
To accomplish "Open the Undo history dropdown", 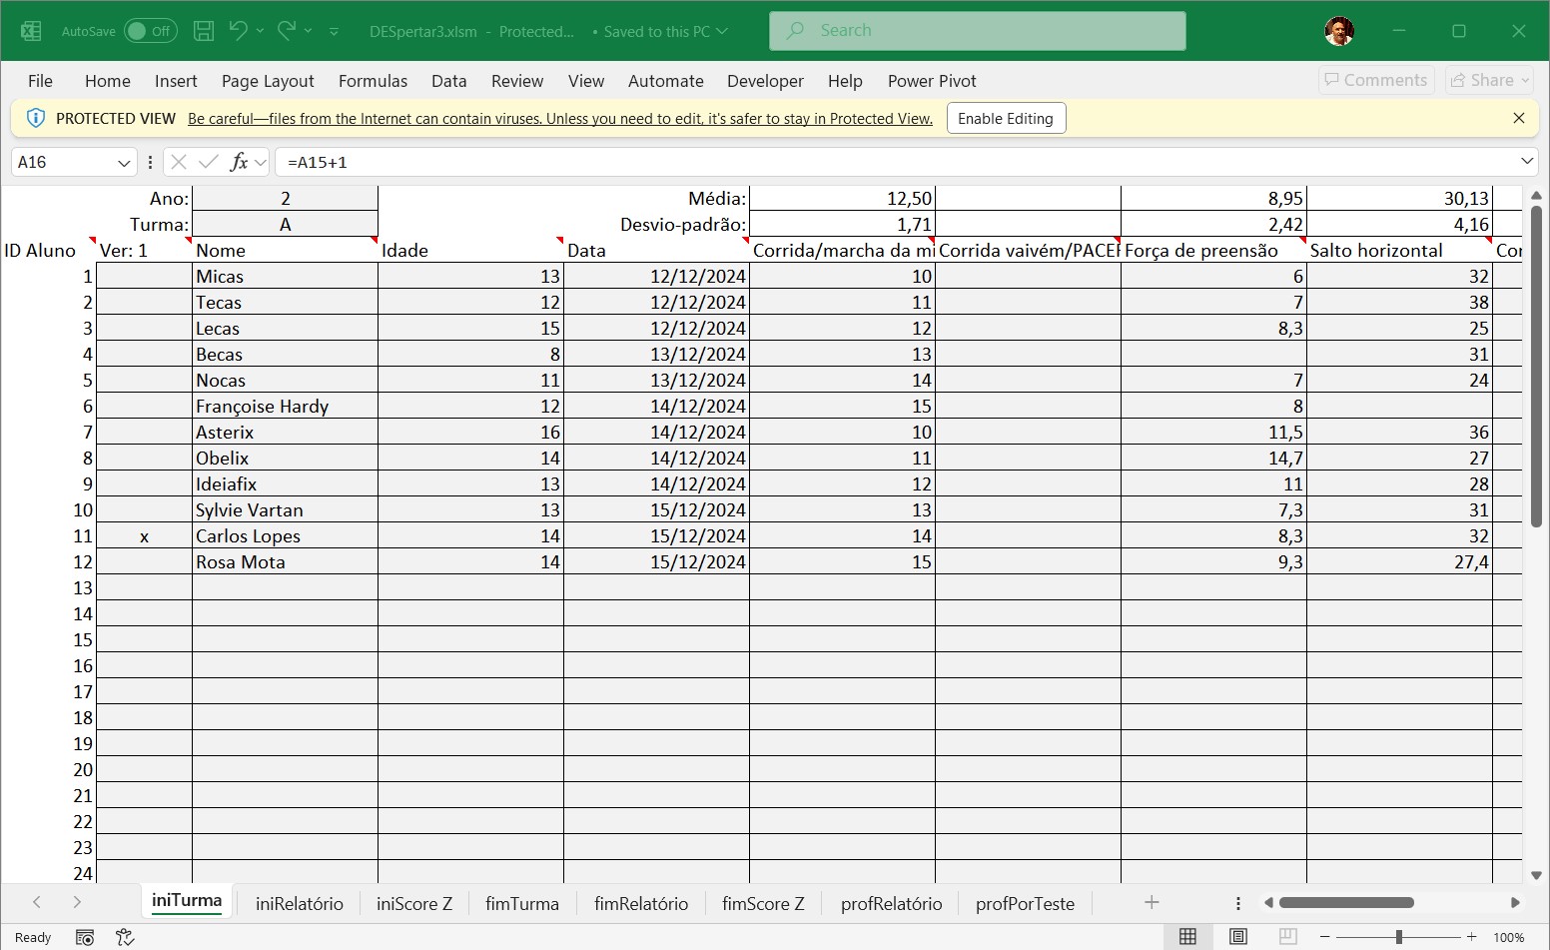I will (260, 31).
